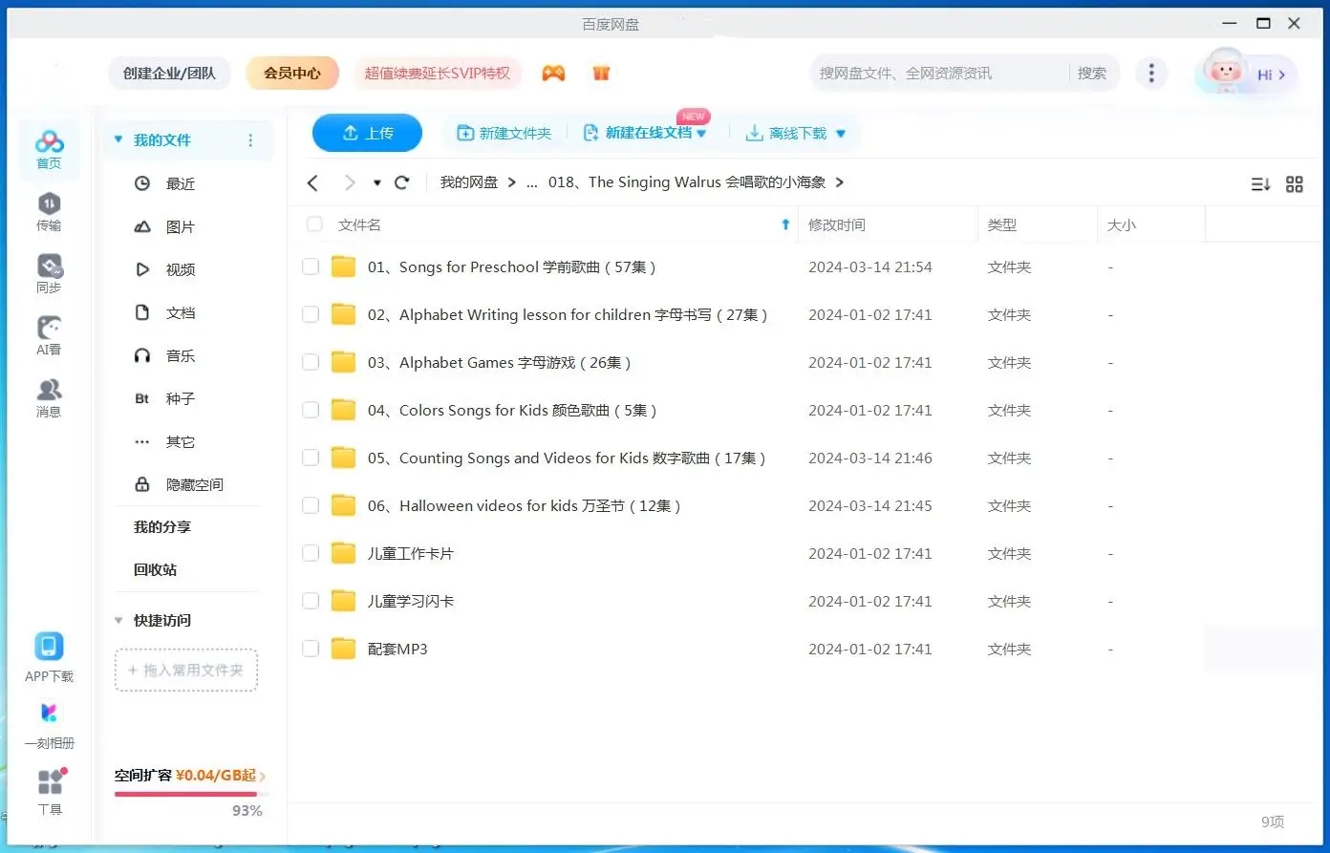Open the 传输 transfer icon in sidebar

(49, 211)
